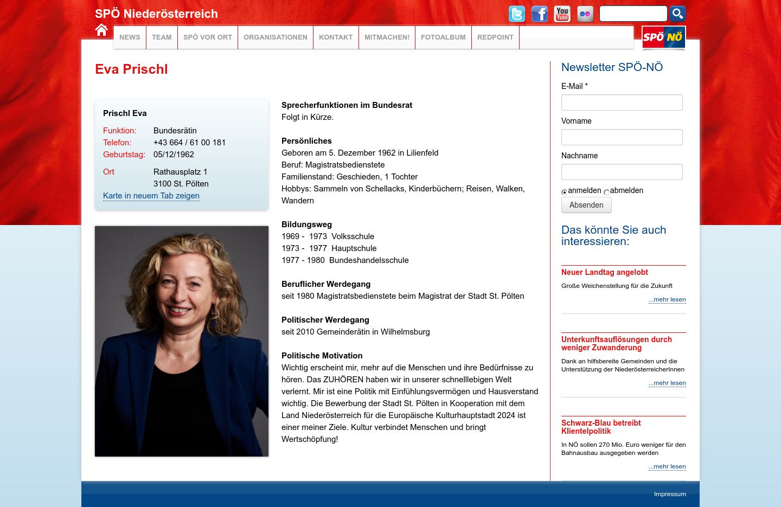Open the Twitter social icon
This screenshot has height=507, width=781.
pyautogui.click(x=517, y=14)
